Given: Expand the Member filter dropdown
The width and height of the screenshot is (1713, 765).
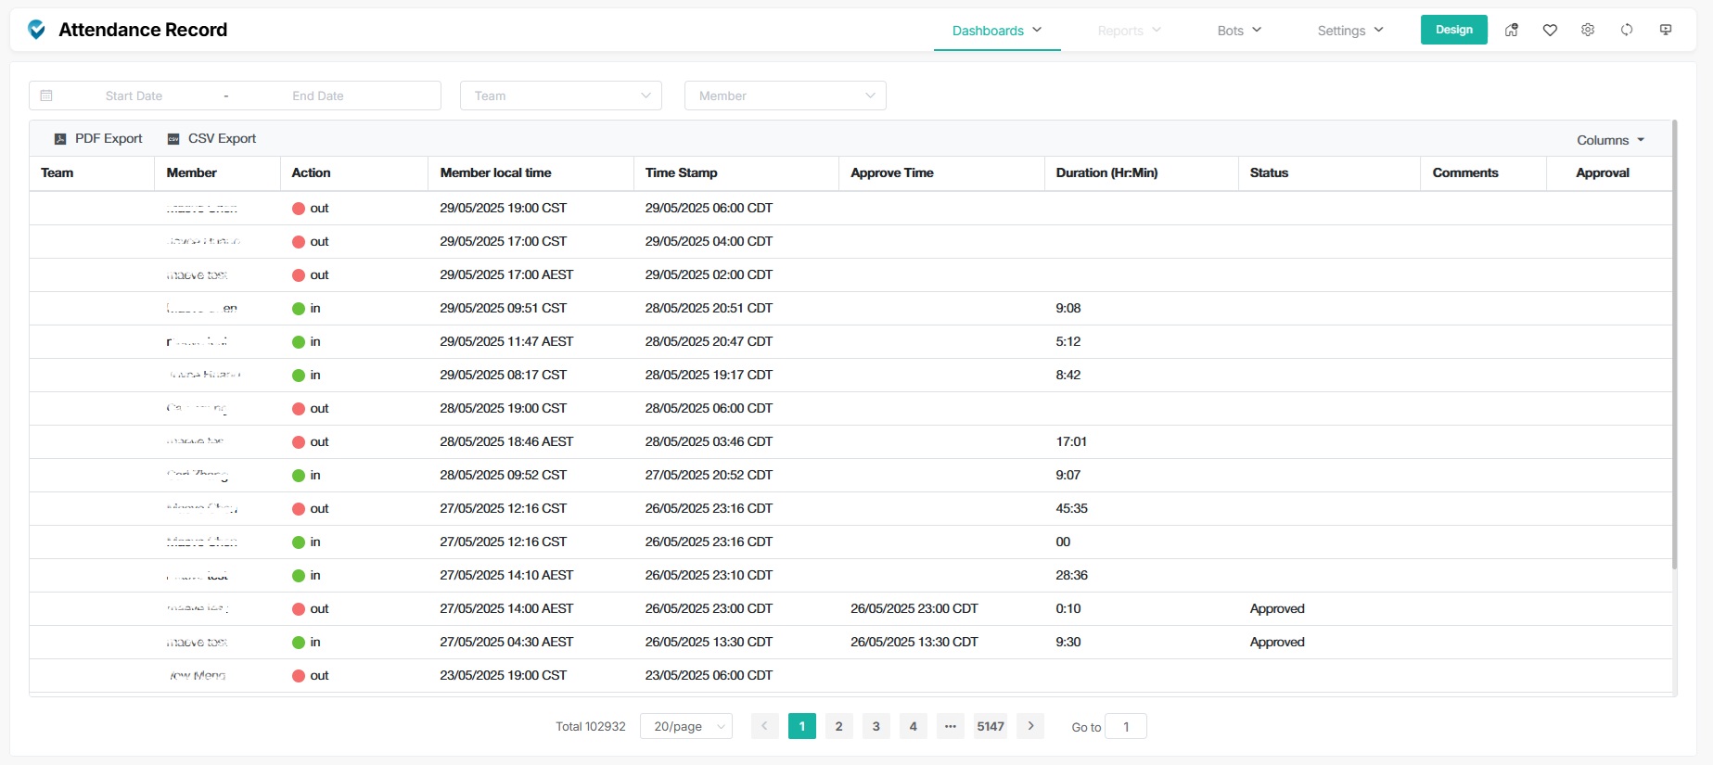Looking at the screenshot, I should (785, 96).
